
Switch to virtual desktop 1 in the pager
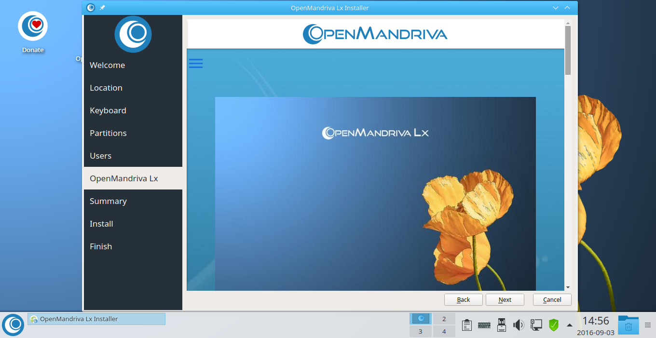coord(420,318)
